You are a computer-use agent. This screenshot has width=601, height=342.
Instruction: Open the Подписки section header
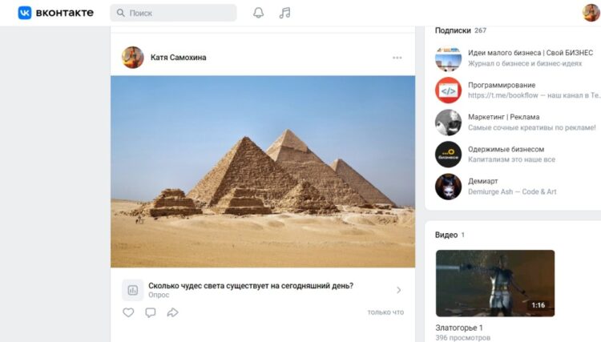pos(453,30)
